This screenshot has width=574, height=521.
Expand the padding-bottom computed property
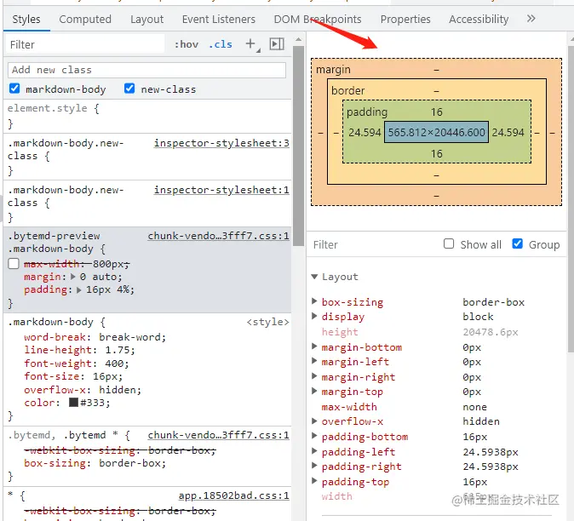(314, 436)
